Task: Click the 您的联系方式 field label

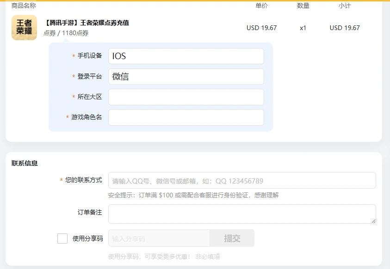Action: coord(84,180)
